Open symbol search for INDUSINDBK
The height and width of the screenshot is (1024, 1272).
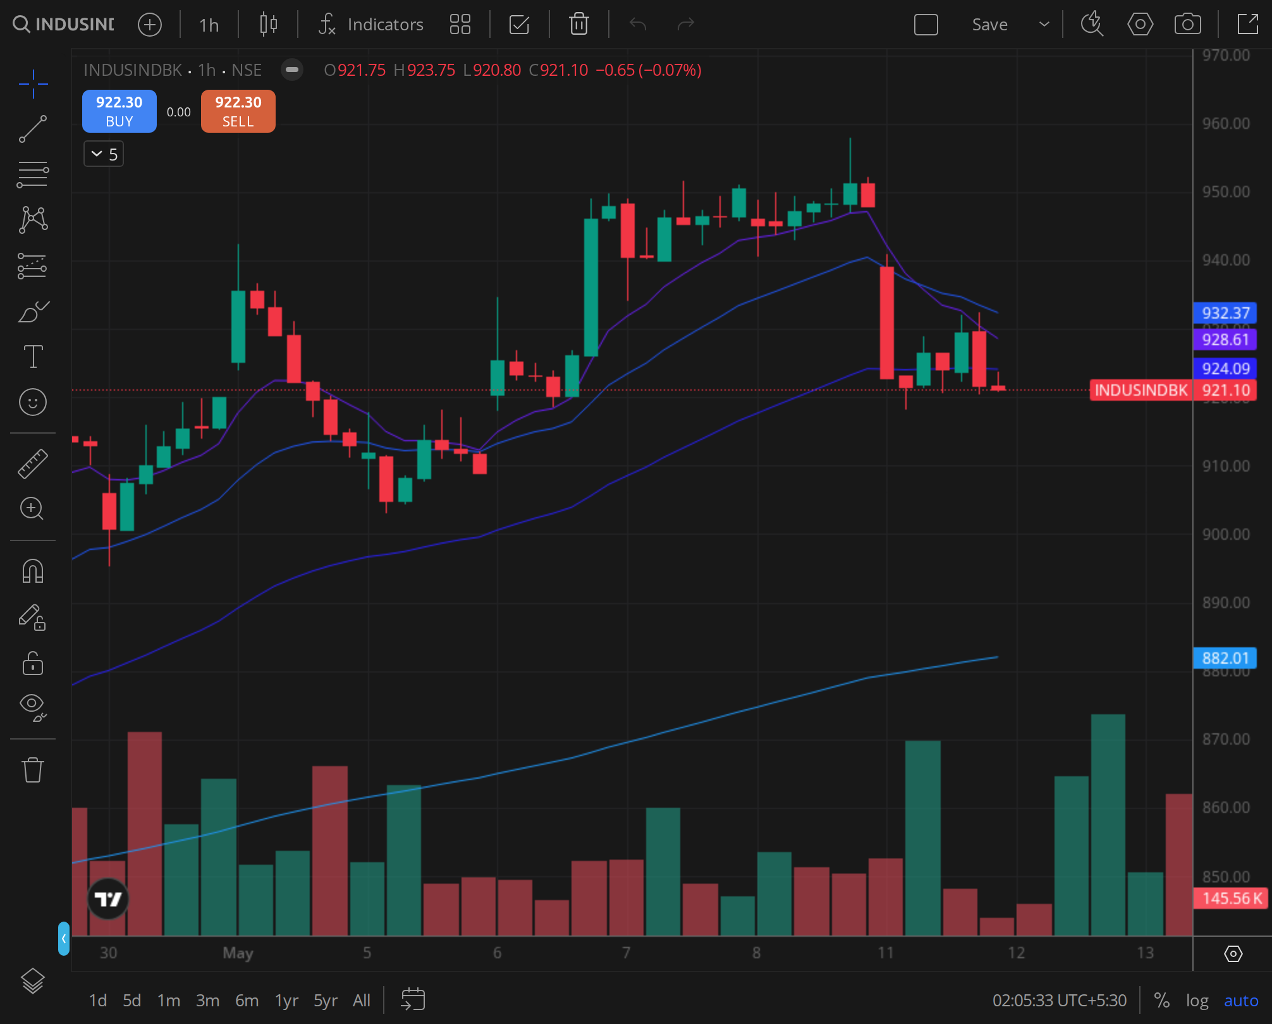pyautogui.click(x=63, y=25)
